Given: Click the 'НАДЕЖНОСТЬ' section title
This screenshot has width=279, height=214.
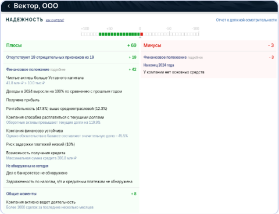Looking at the screenshot, I should (x=24, y=20).
